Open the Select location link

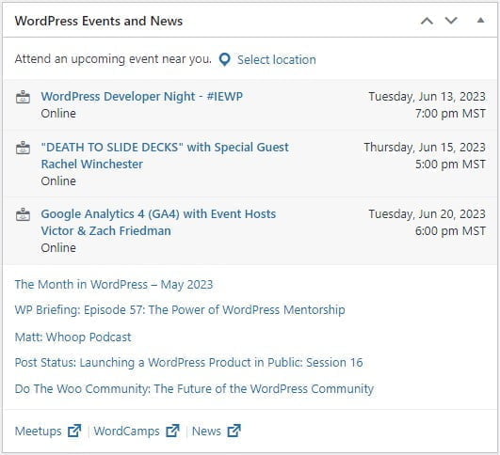(277, 60)
